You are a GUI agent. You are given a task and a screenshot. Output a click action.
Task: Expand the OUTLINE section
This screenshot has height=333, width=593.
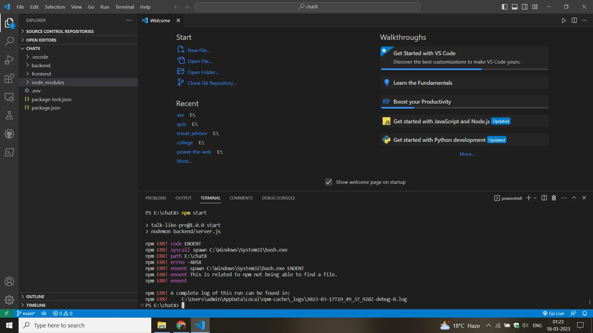pyautogui.click(x=35, y=297)
